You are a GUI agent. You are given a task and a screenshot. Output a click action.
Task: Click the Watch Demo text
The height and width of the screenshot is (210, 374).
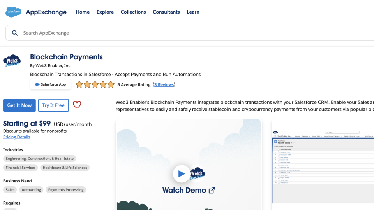(x=184, y=190)
